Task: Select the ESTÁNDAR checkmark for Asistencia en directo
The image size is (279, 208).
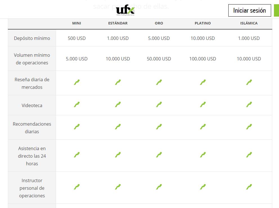Action: coord(118,155)
